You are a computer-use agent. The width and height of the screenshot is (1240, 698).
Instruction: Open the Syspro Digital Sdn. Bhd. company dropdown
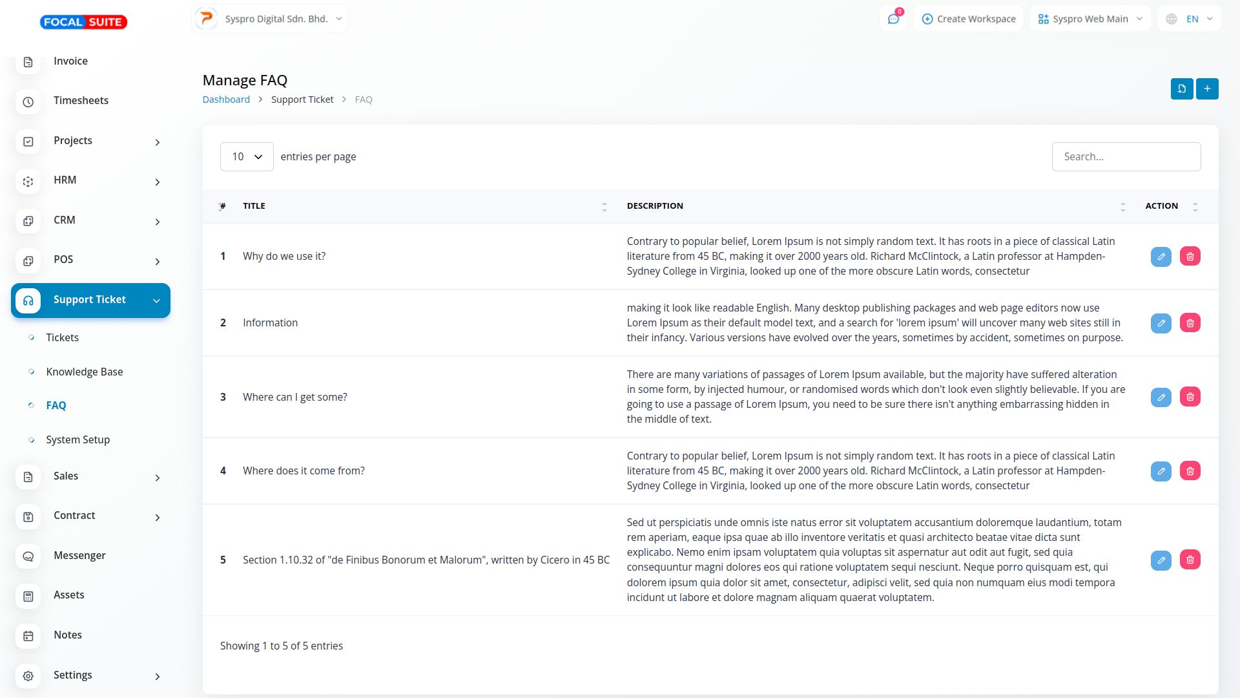(x=270, y=19)
